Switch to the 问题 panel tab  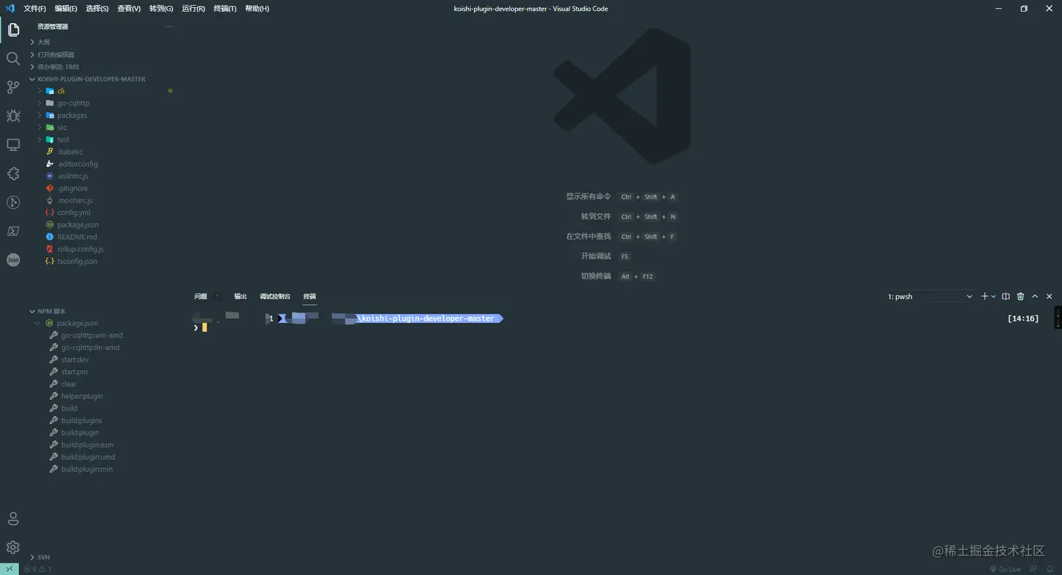pyautogui.click(x=201, y=296)
